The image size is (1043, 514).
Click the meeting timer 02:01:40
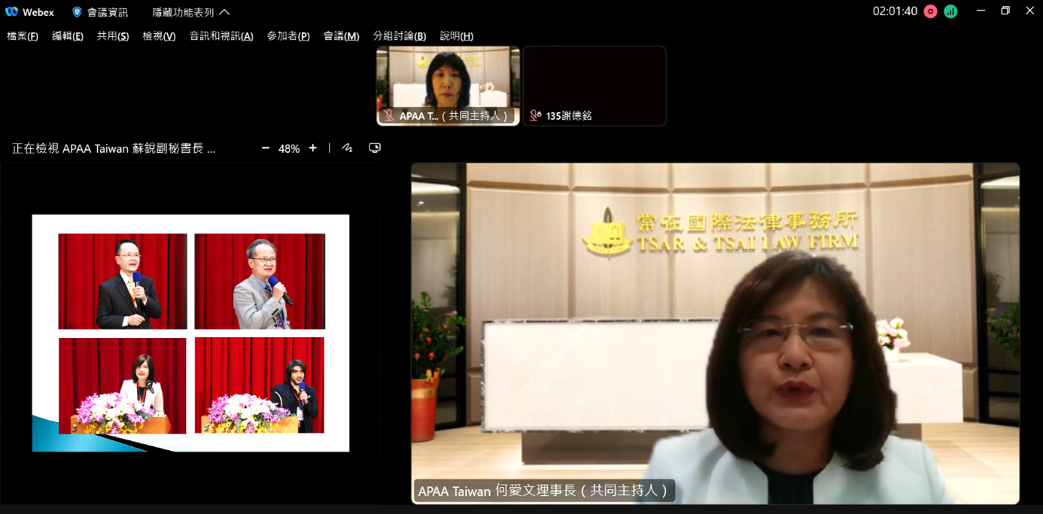(895, 11)
